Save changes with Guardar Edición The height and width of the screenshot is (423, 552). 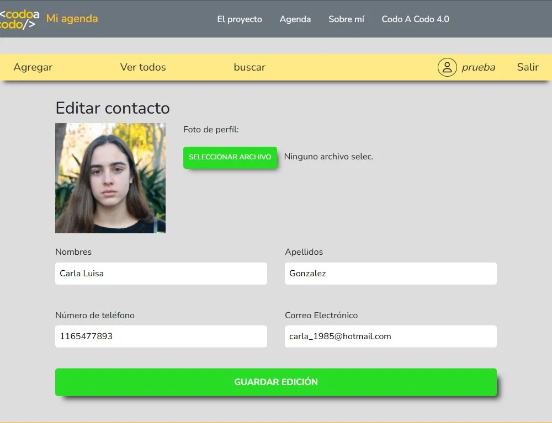click(276, 382)
